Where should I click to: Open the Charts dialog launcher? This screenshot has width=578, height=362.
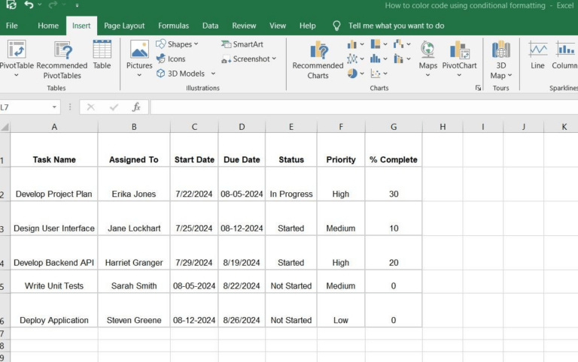(x=477, y=88)
